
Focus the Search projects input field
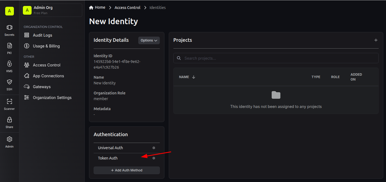pyautogui.click(x=276, y=58)
